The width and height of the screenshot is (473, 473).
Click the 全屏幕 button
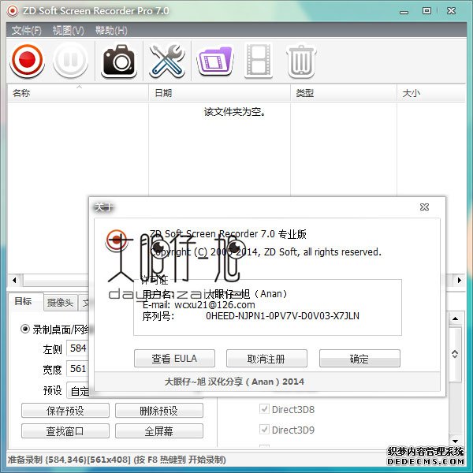point(159,431)
